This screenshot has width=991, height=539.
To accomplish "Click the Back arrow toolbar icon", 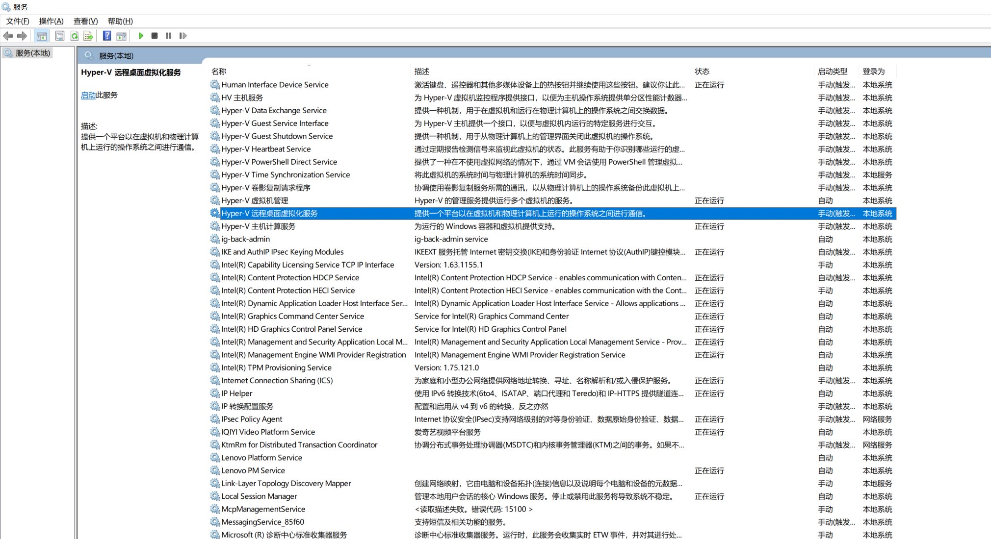I will pyautogui.click(x=8, y=36).
